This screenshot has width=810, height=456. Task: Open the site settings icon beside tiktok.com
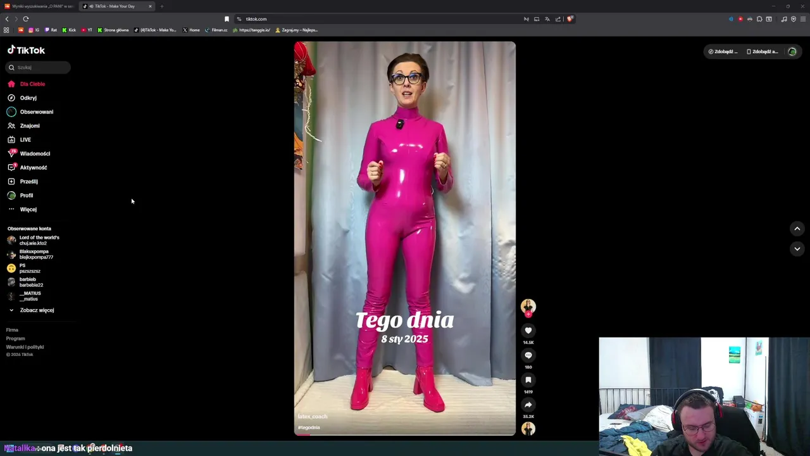pyautogui.click(x=239, y=19)
